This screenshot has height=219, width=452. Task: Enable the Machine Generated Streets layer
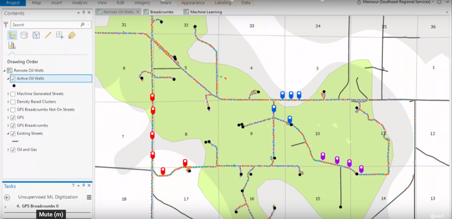click(x=13, y=94)
